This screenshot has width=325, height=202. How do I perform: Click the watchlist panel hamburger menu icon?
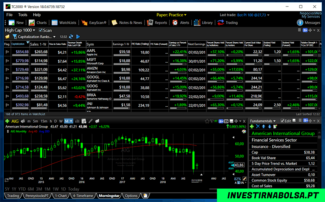299,30
